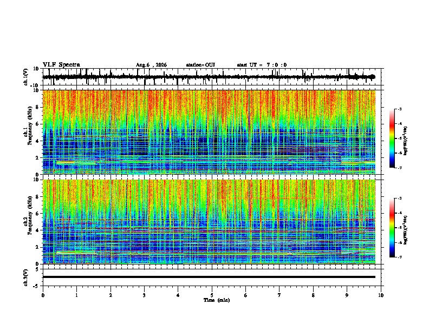
Task: Click the time axis tick label "9"
Action: click(347, 295)
